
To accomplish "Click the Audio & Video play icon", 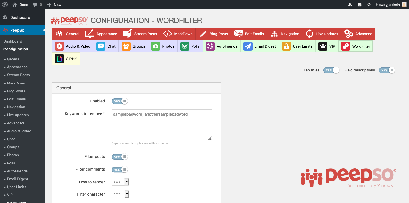I will pos(59,46).
